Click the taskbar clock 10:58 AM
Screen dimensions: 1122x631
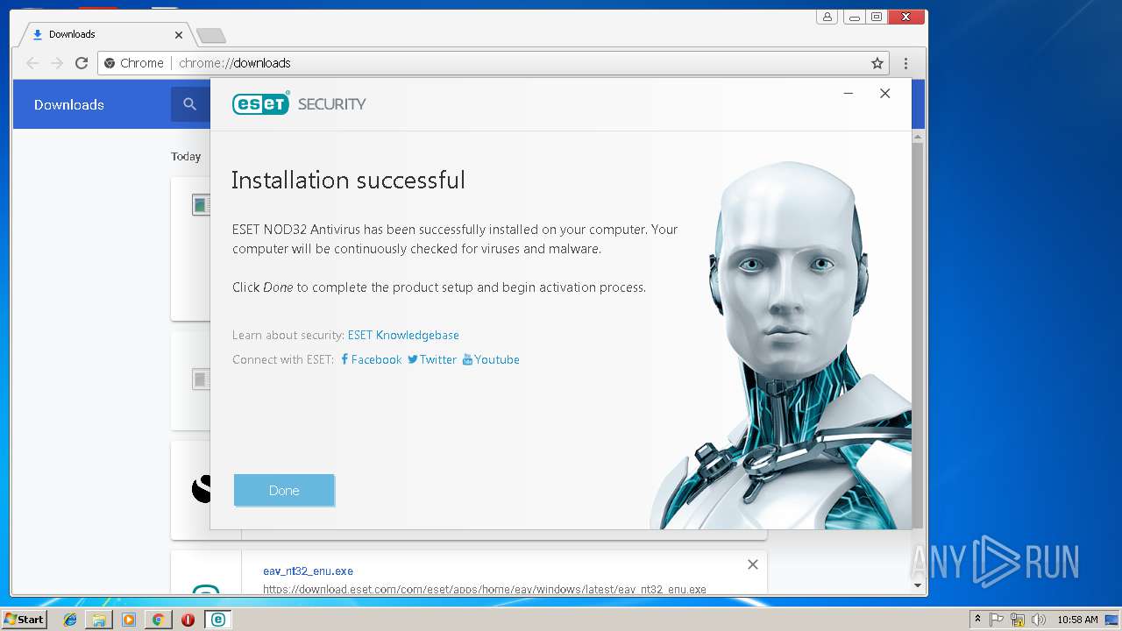click(1077, 620)
